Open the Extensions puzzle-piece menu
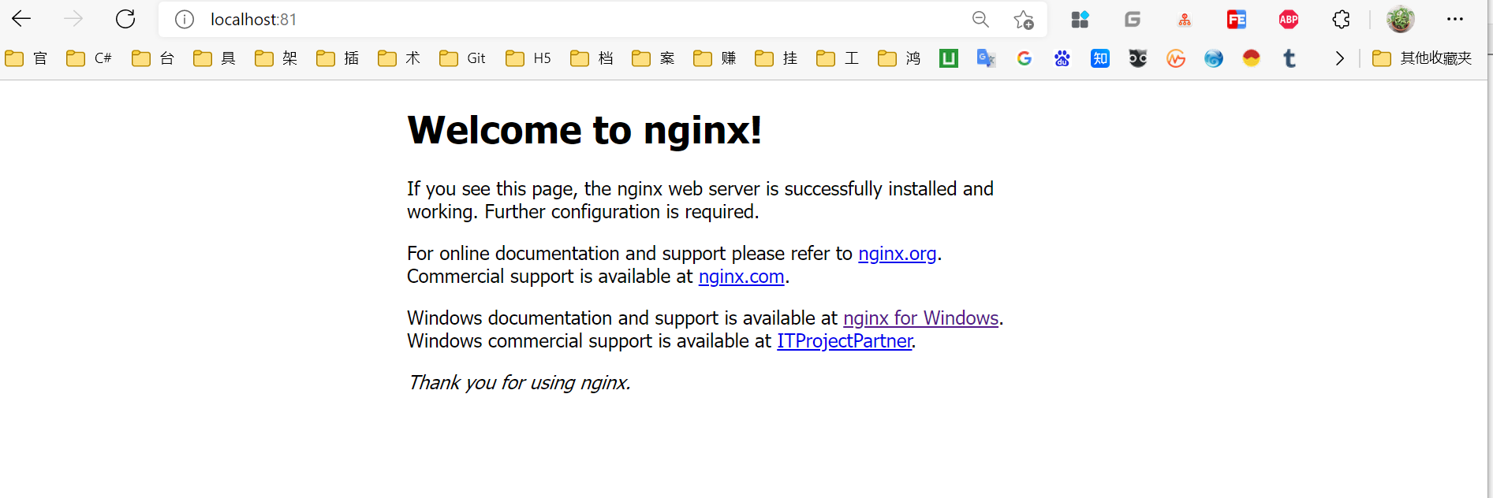Screen dimensions: 1493x498 1341,19
